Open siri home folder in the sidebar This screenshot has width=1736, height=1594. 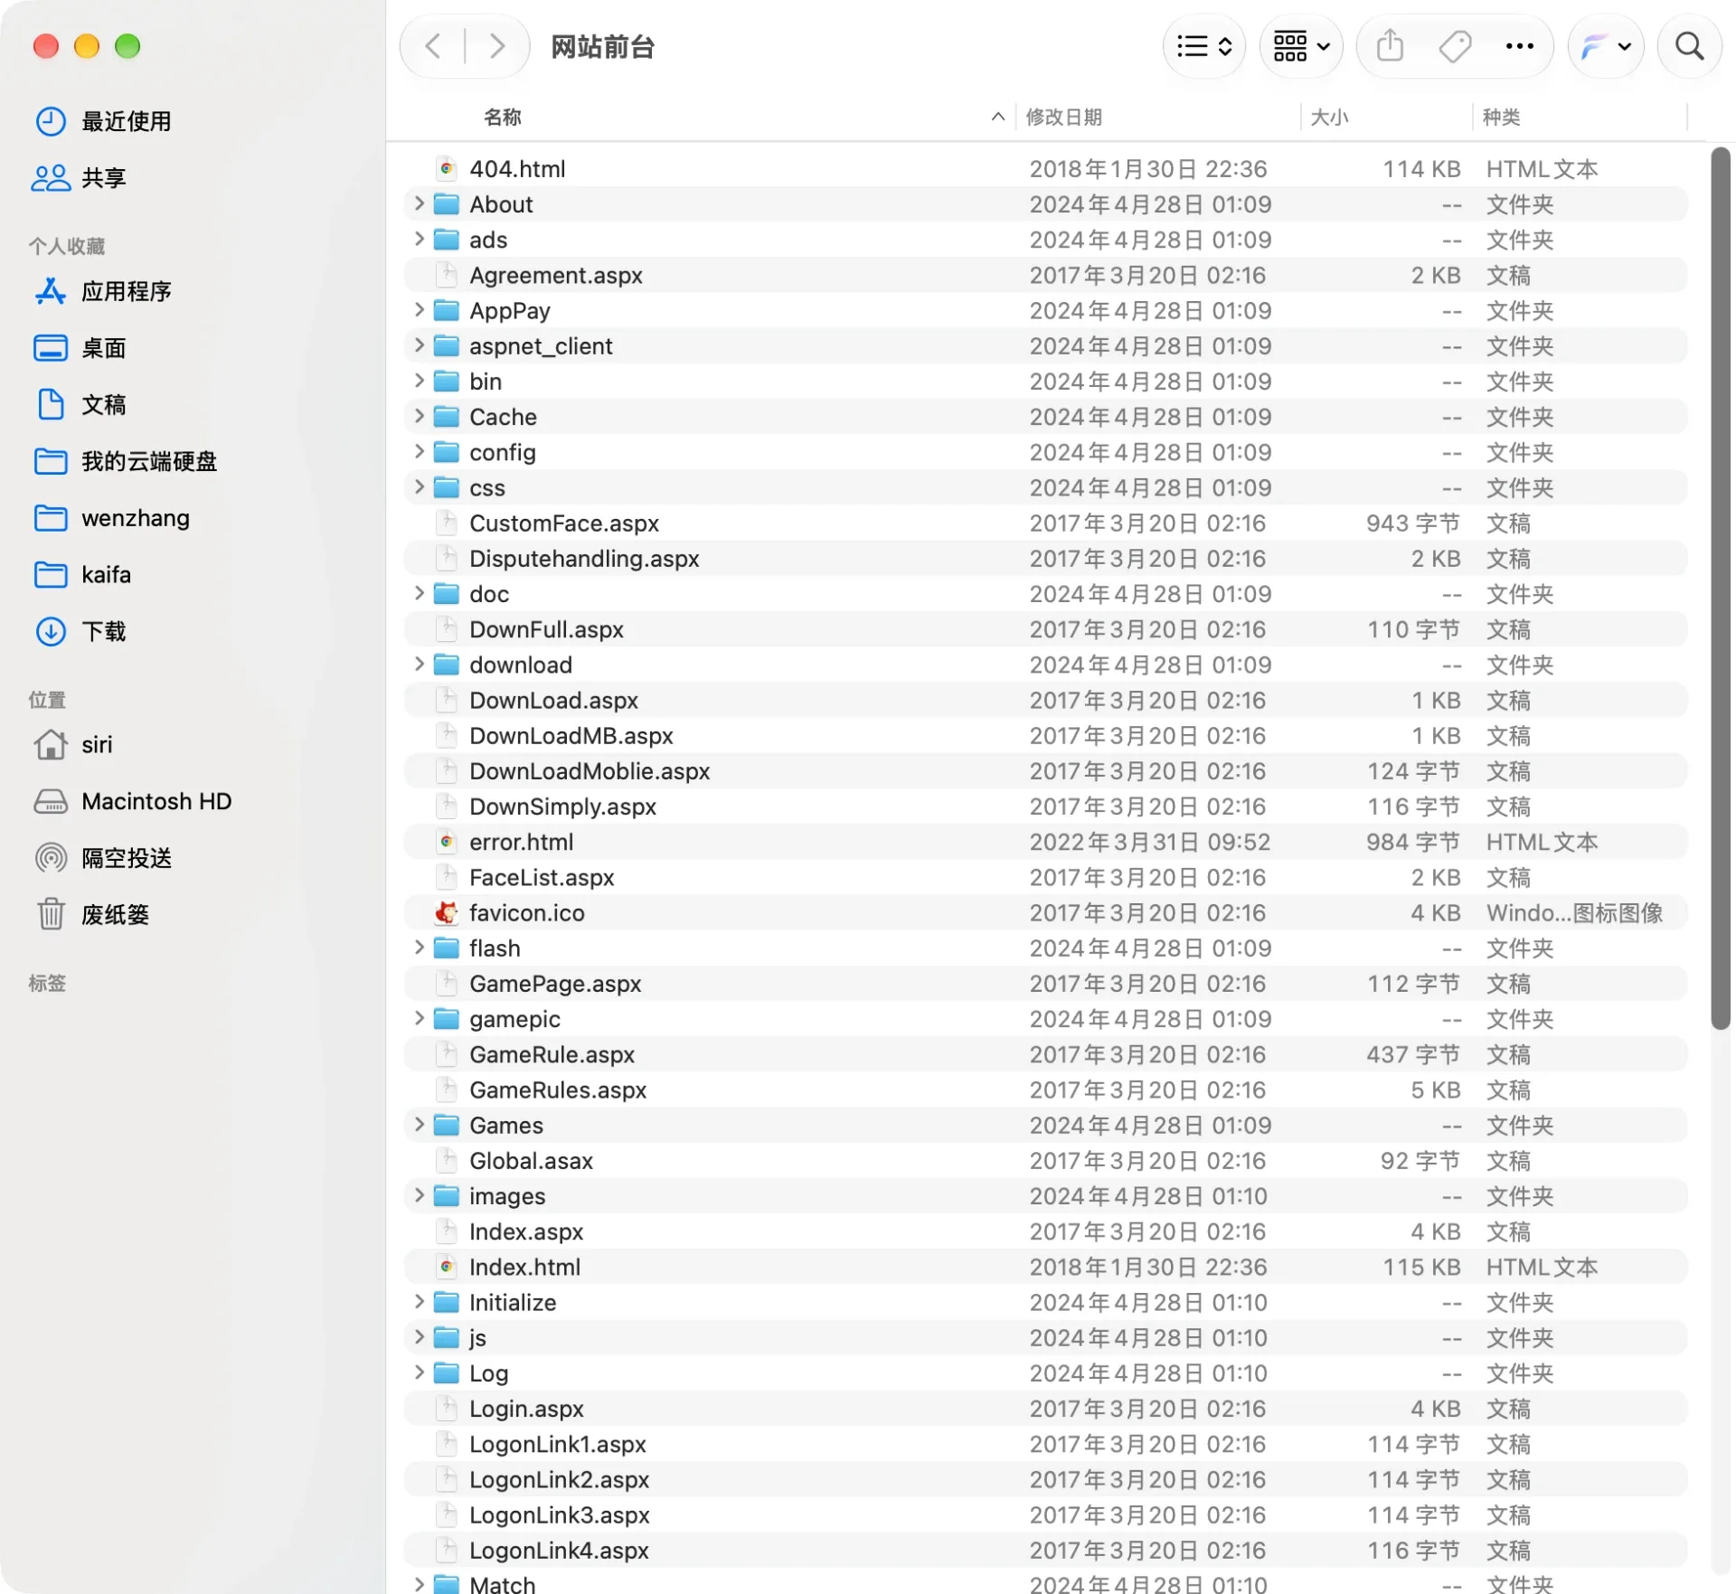[x=74, y=745]
